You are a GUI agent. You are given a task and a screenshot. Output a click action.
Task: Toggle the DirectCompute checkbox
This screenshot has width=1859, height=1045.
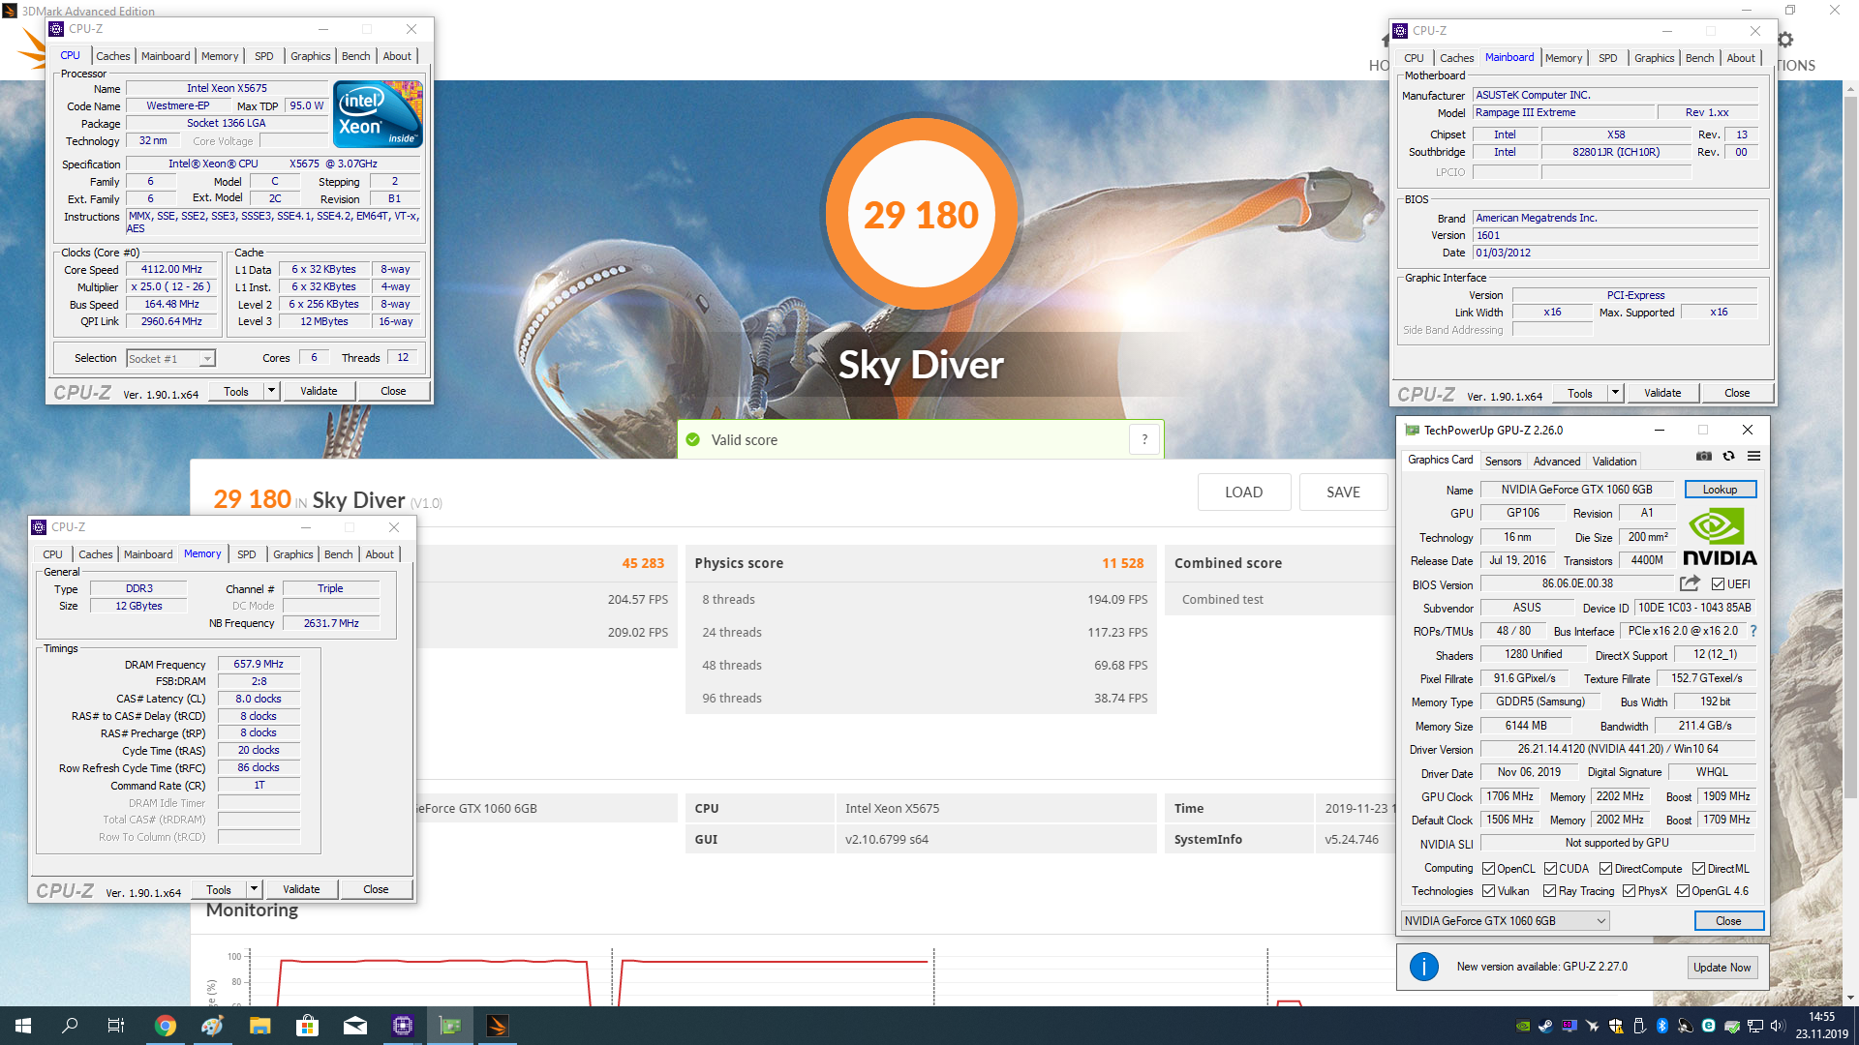[x=1605, y=869]
